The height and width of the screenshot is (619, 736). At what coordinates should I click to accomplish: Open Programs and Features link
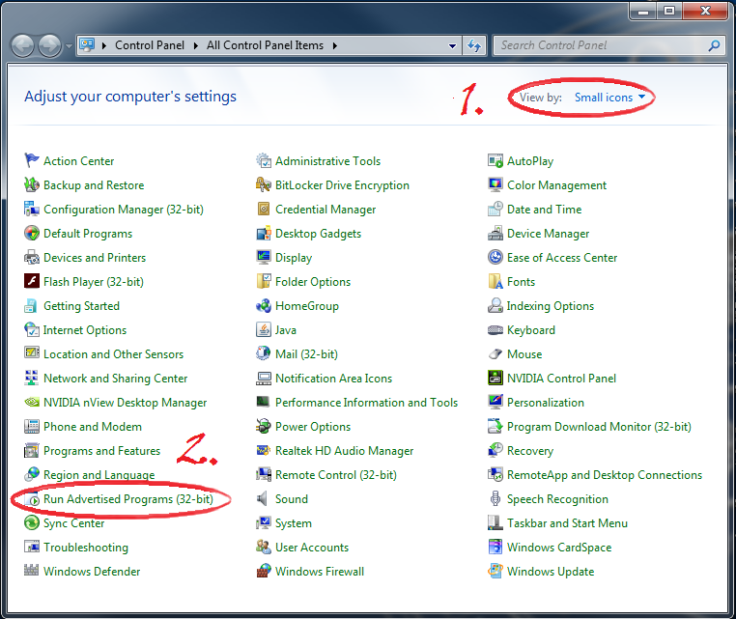(101, 451)
